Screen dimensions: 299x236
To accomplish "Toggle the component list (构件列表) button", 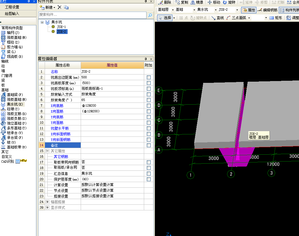I will pos(289,10).
